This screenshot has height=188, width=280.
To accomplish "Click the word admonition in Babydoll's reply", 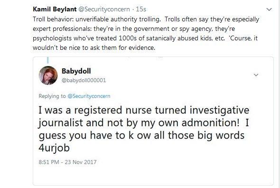I will [210, 123].
